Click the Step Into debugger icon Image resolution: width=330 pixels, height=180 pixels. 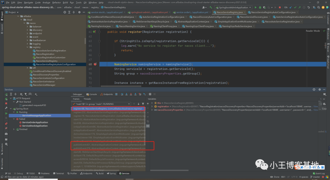click(127, 94)
